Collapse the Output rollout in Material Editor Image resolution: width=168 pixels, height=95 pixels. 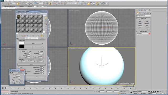pyautogui.click(x=31, y=65)
